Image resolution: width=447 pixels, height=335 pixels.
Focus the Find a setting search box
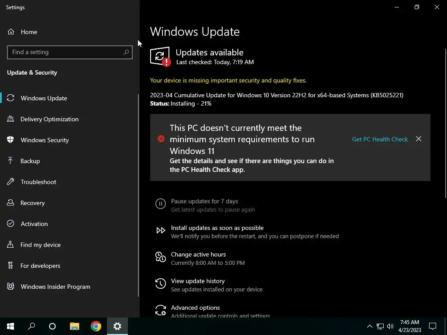(69, 52)
